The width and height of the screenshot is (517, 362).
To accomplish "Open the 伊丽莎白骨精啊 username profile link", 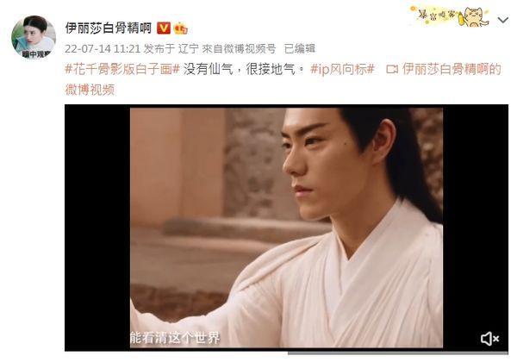I will (109, 28).
